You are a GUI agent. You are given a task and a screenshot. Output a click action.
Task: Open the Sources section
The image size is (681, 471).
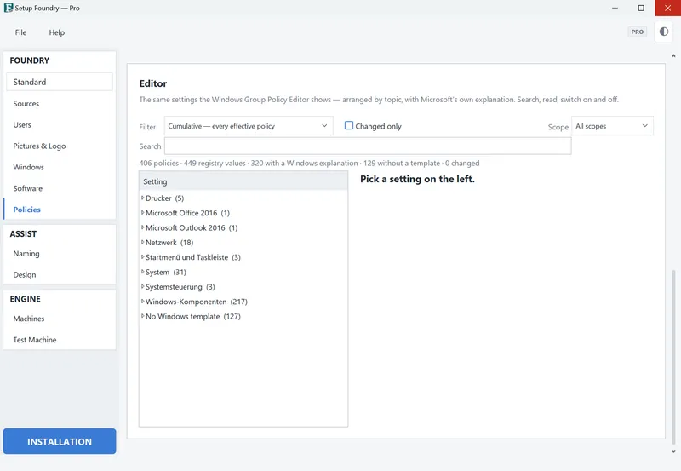pos(60,103)
